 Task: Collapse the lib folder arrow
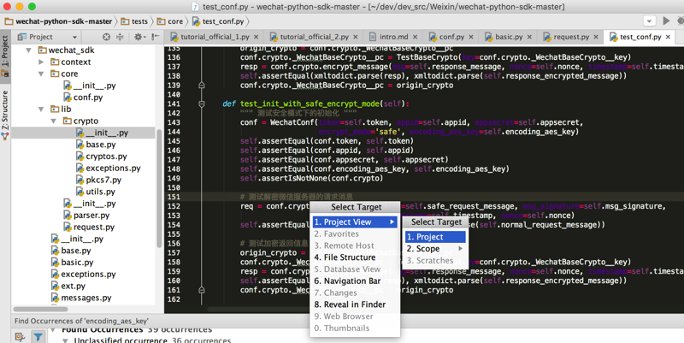(41, 109)
